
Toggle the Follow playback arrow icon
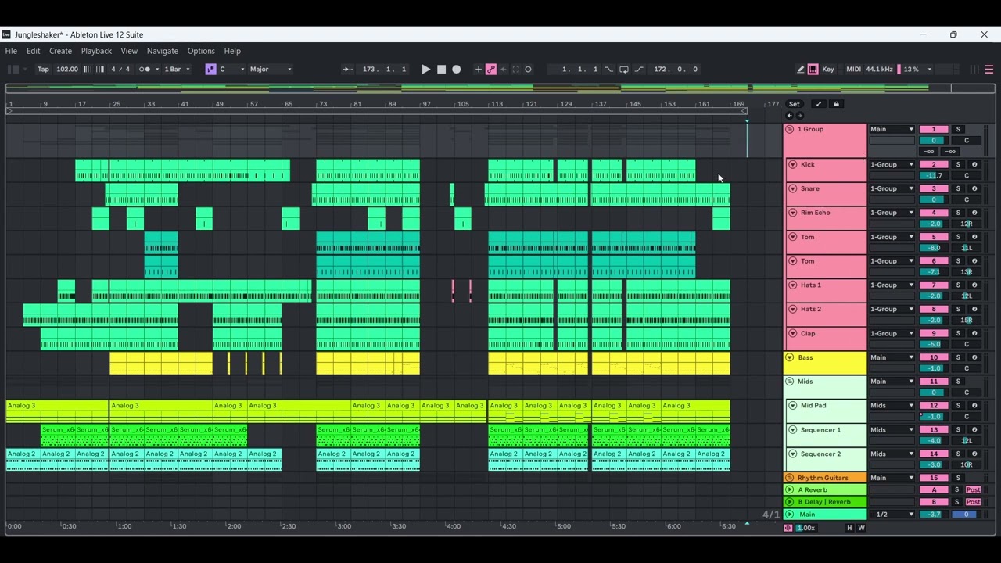click(x=347, y=69)
